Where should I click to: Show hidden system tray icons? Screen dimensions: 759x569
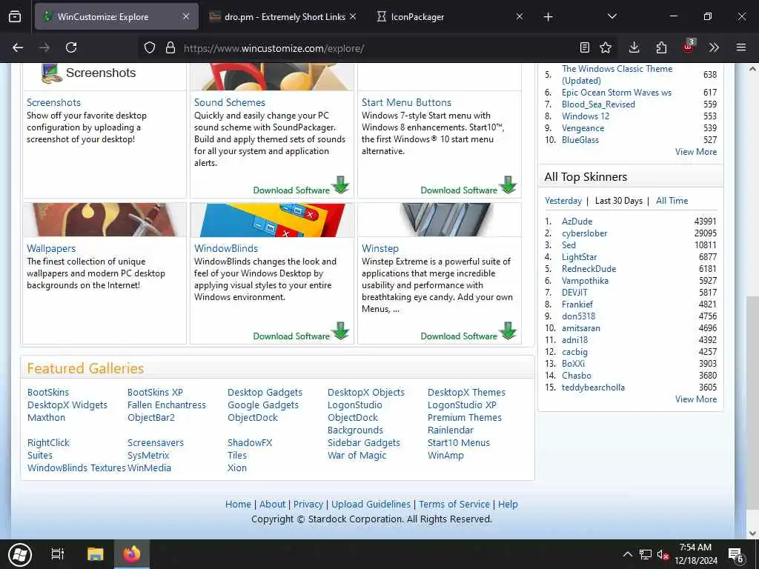tap(627, 554)
